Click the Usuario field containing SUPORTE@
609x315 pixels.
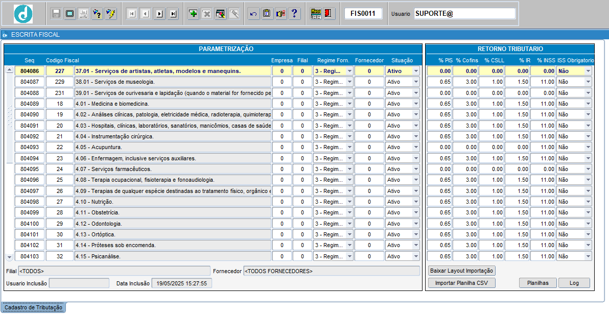[x=464, y=14]
